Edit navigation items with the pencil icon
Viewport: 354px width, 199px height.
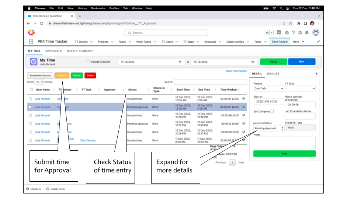318,42
